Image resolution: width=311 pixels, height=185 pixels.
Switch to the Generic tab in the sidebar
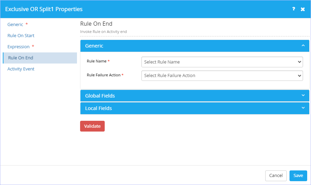tap(15, 24)
